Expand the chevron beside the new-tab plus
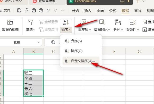The width and height of the screenshot is (154, 104). [x=143, y=1]
